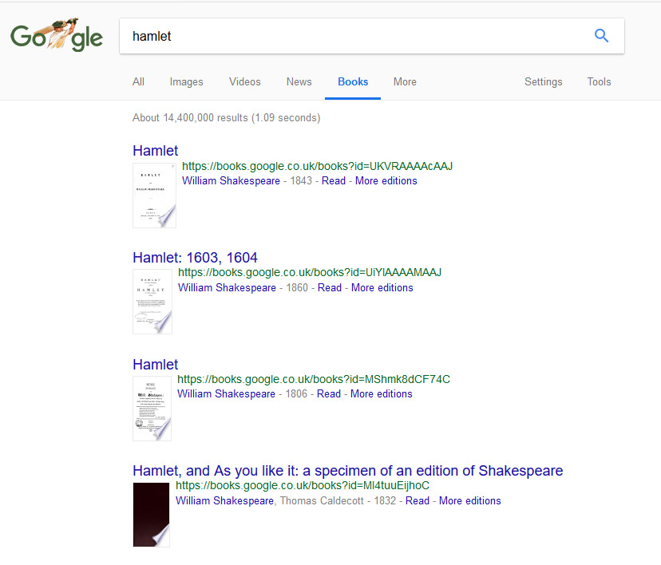Open William Shakespeare author link for 1843 result
The width and height of the screenshot is (661, 565).
coord(231,180)
